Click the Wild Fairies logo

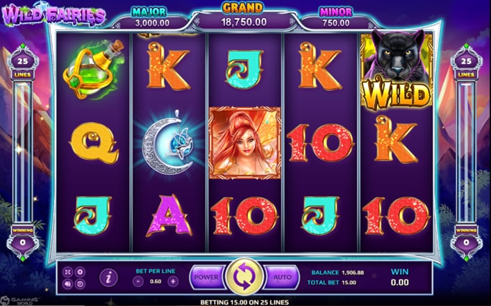pyautogui.click(x=53, y=15)
